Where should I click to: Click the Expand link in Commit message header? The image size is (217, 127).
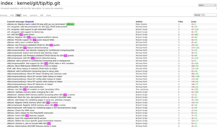29,22
